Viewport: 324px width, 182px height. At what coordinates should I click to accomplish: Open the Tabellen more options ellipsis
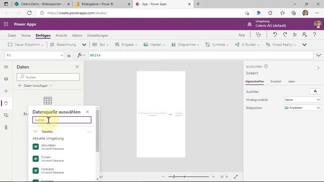90,131
